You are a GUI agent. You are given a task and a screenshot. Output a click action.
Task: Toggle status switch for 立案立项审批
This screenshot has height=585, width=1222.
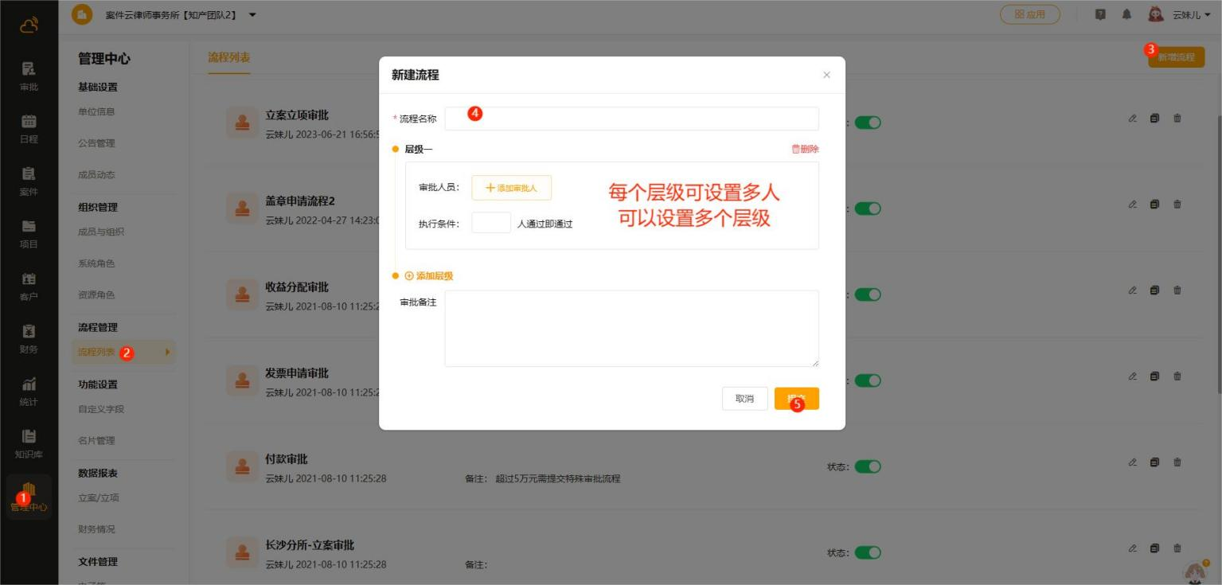(868, 123)
